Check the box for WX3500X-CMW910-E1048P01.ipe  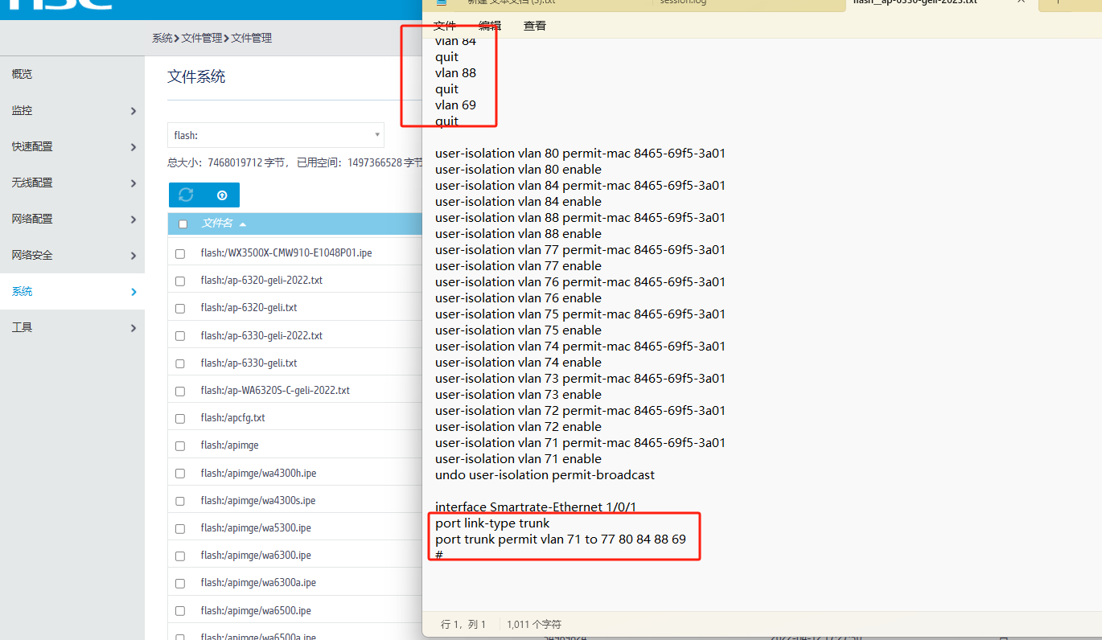coord(180,253)
